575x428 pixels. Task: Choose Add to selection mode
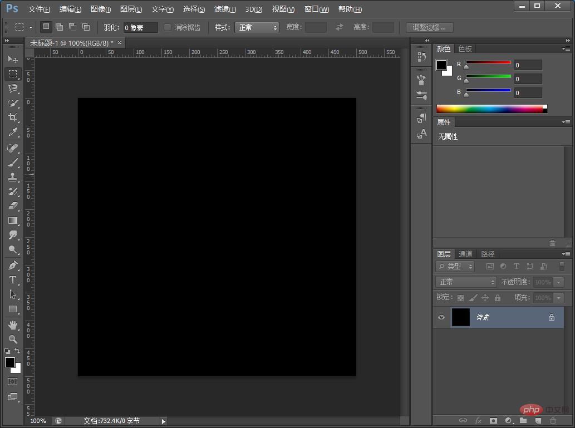click(x=59, y=27)
